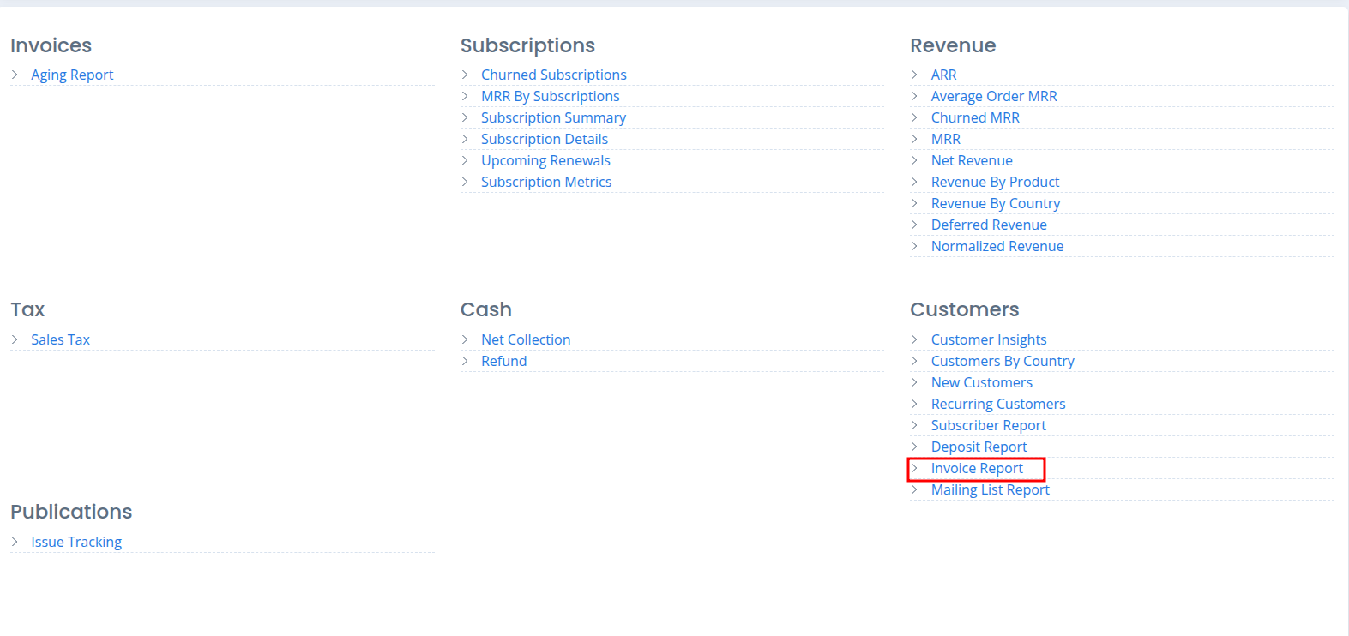View the Deferred Revenue report
Screen dimensions: 1349x636
click(x=989, y=225)
